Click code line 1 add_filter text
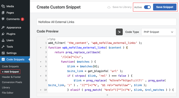 (95, 43)
